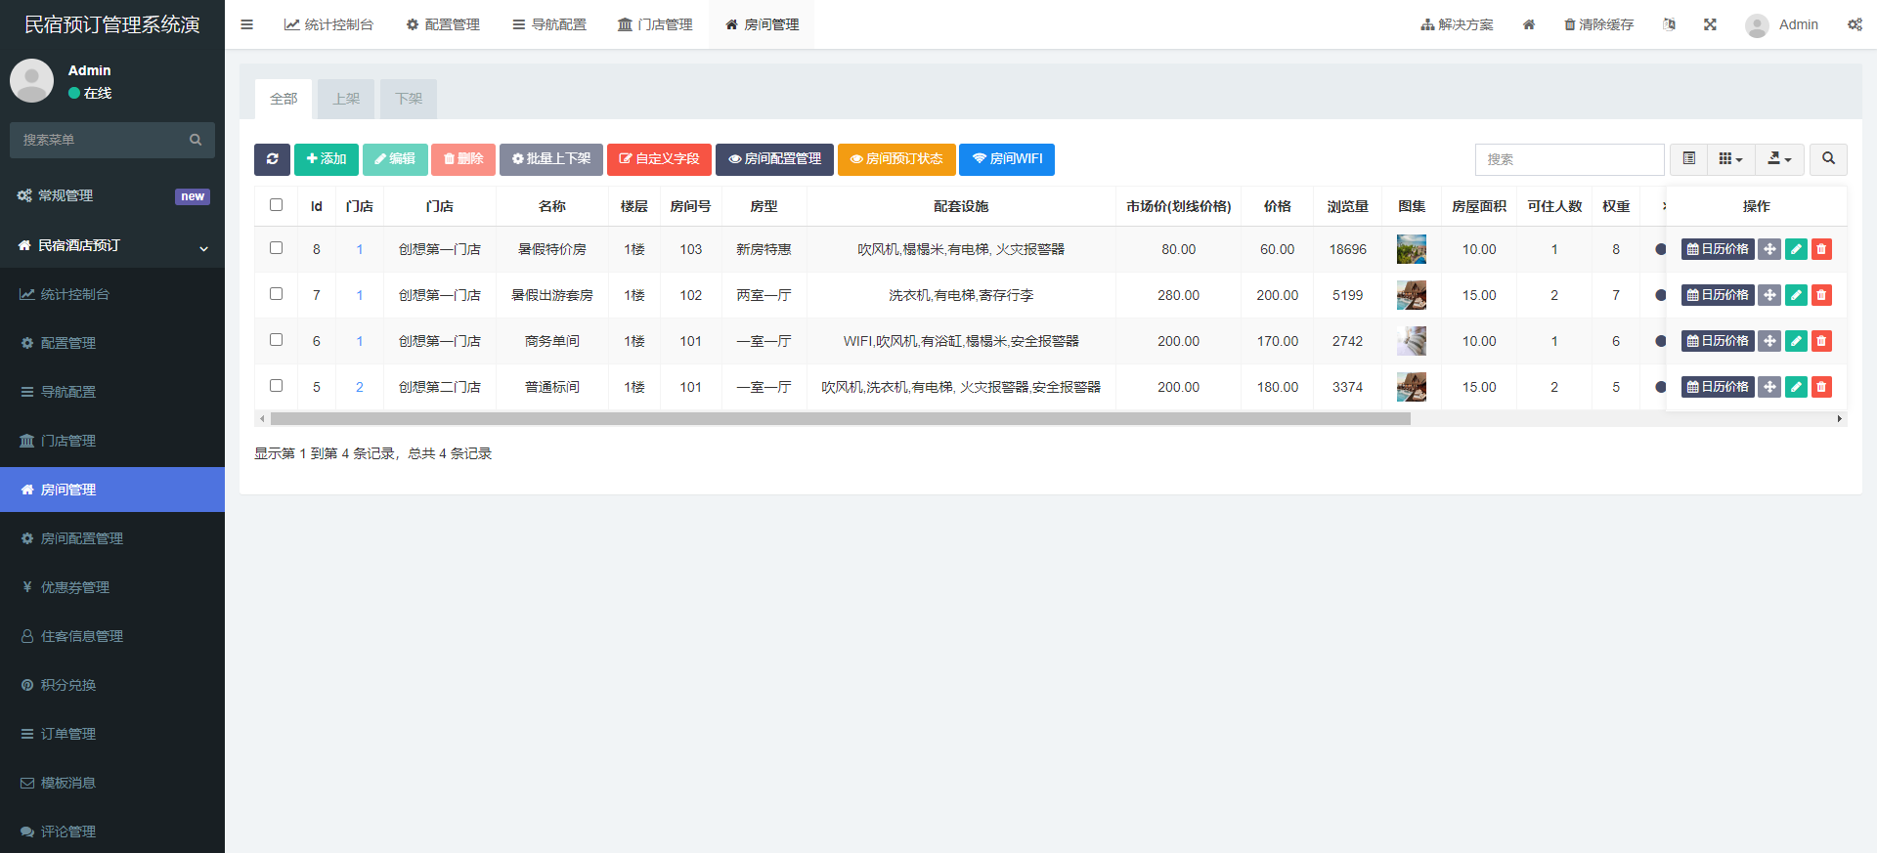1877x853 pixels.
Task: Tick checkbox for 普通标间 row
Action: click(276, 386)
